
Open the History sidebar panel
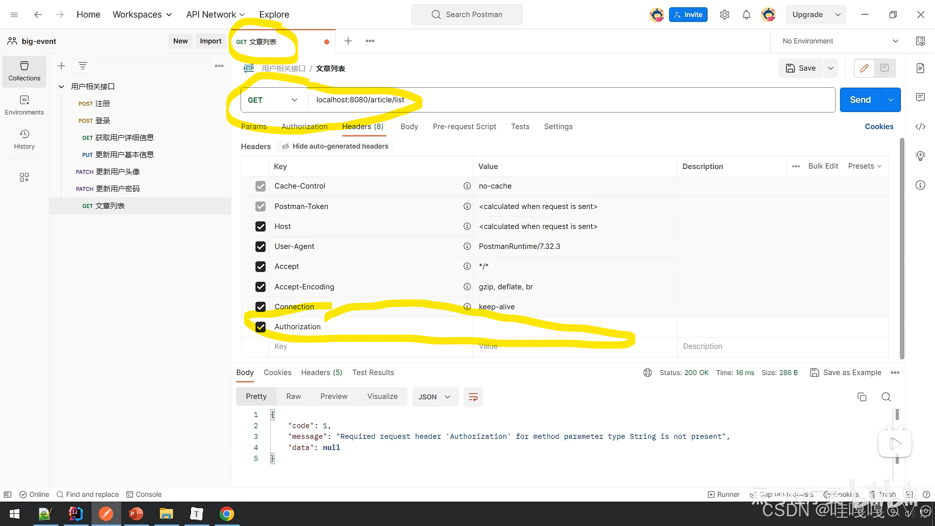click(24, 139)
